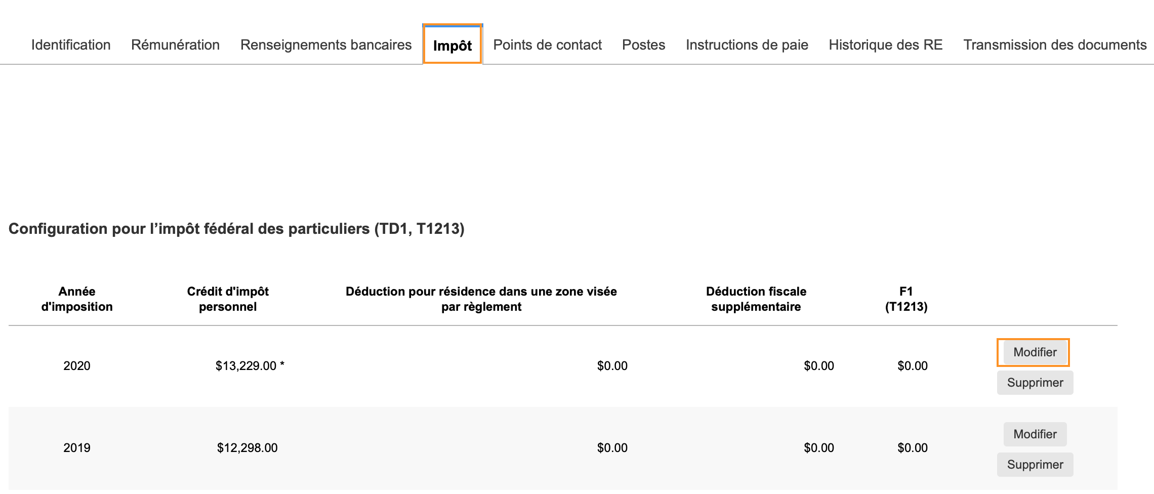1154x494 pixels.
Task: Click the F1 (T1213) column header
Action: [x=906, y=299]
